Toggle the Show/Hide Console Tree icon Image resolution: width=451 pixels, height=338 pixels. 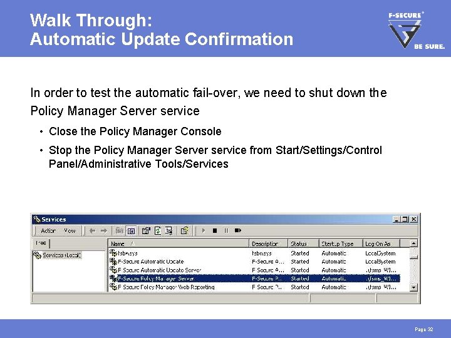(x=131, y=230)
